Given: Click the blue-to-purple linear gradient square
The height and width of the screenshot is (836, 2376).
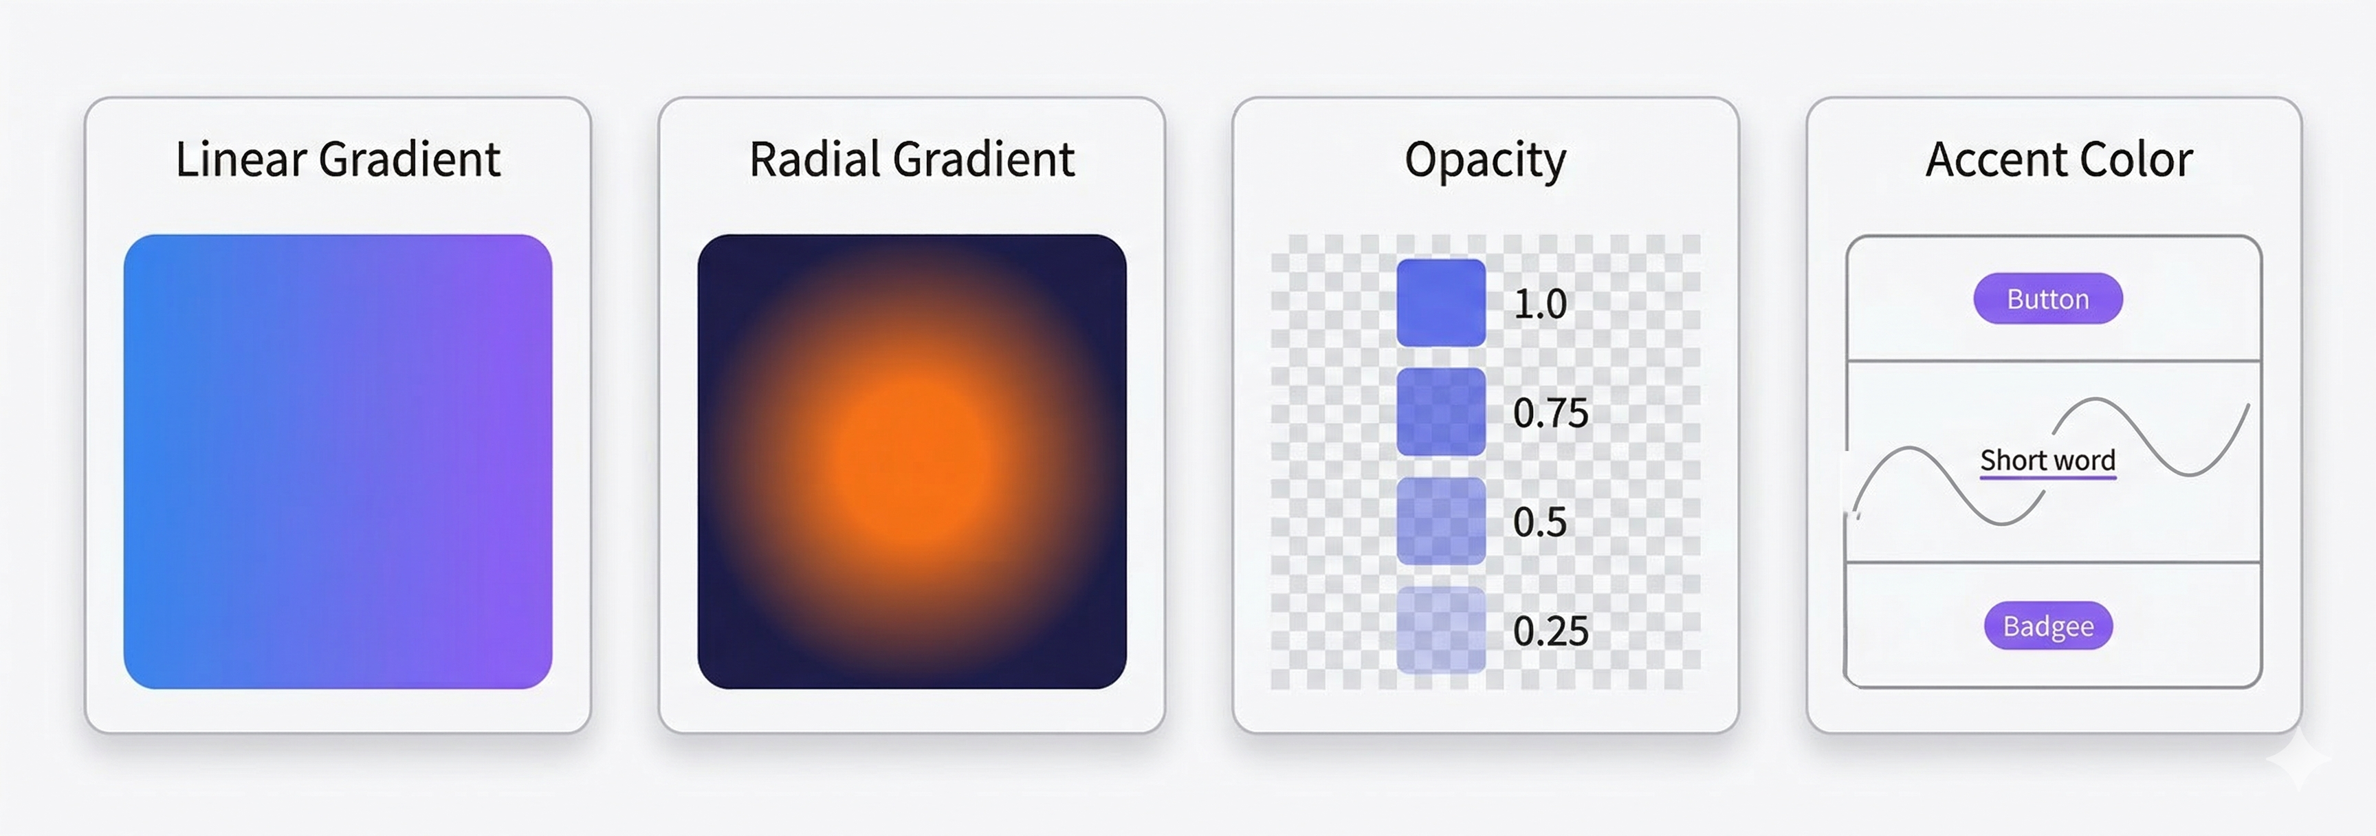Looking at the screenshot, I should click(x=338, y=461).
